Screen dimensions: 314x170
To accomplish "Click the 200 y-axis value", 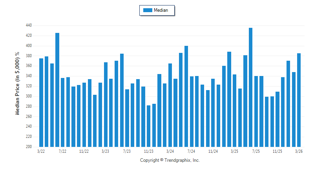I will click(28, 147).
